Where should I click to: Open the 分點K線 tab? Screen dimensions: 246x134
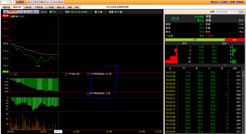point(28,7)
